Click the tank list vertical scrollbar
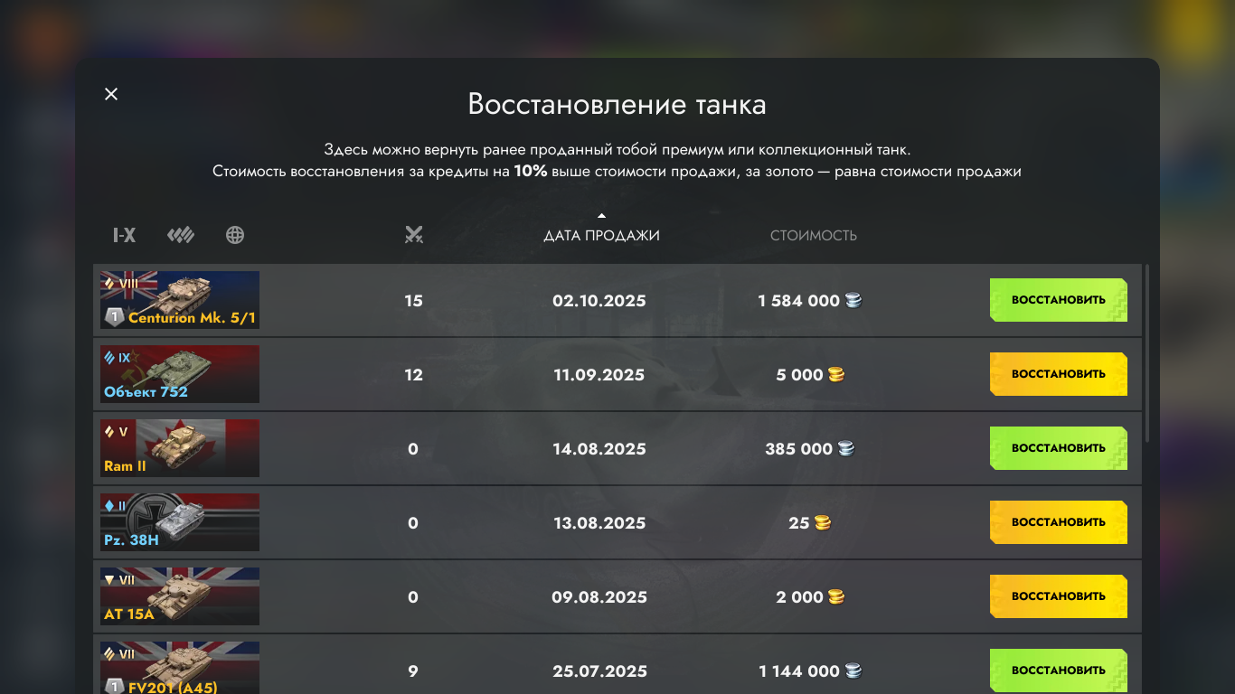Image resolution: width=1235 pixels, height=694 pixels. (x=1147, y=352)
